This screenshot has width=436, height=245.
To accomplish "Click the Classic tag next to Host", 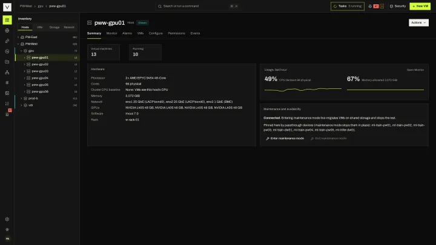I will tap(142, 23).
